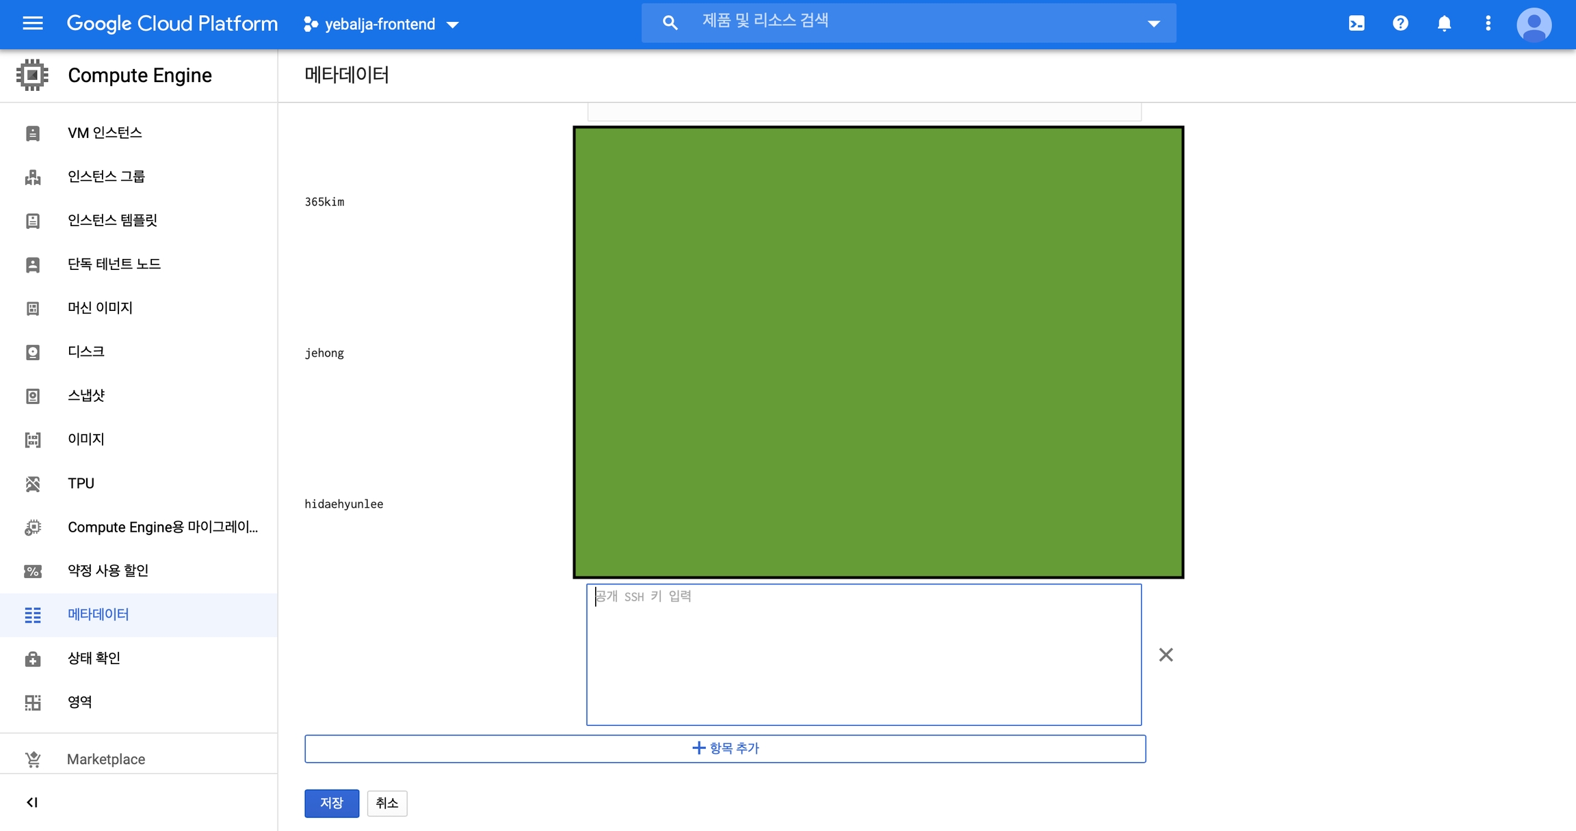Click the 저장 save button

click(x=332, y=803)
